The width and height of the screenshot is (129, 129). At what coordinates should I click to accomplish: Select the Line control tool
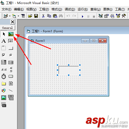click(x=11, y=91)
